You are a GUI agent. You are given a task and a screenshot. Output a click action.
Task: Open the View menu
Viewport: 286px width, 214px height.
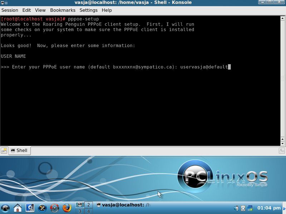tap(40, 10)
